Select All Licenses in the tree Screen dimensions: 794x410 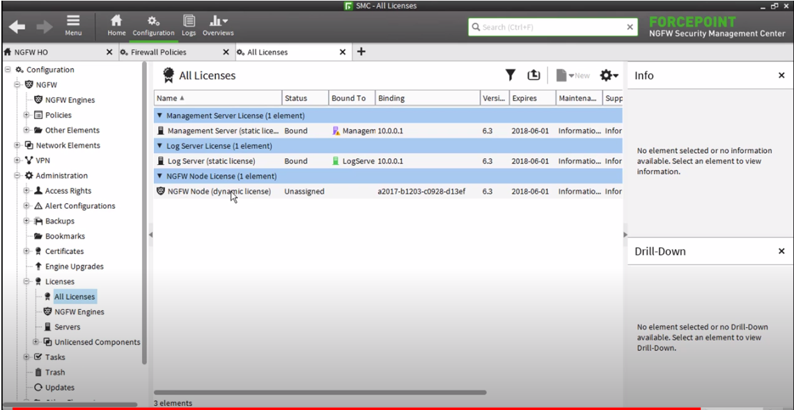click(x=74, y=297)
